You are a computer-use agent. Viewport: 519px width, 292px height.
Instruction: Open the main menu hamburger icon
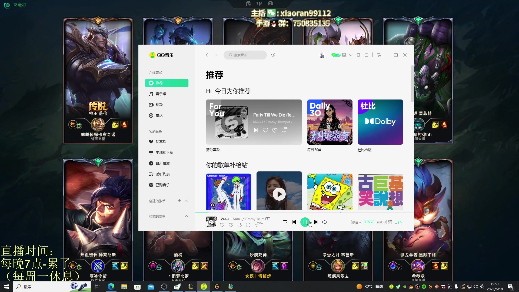(x=367, y=55)
